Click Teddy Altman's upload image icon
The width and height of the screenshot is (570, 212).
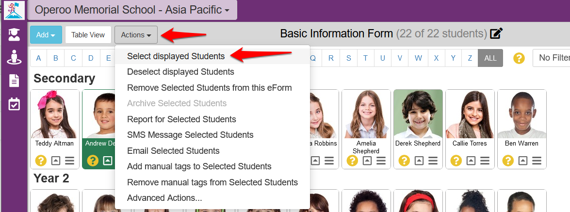(x=56, y=161)
